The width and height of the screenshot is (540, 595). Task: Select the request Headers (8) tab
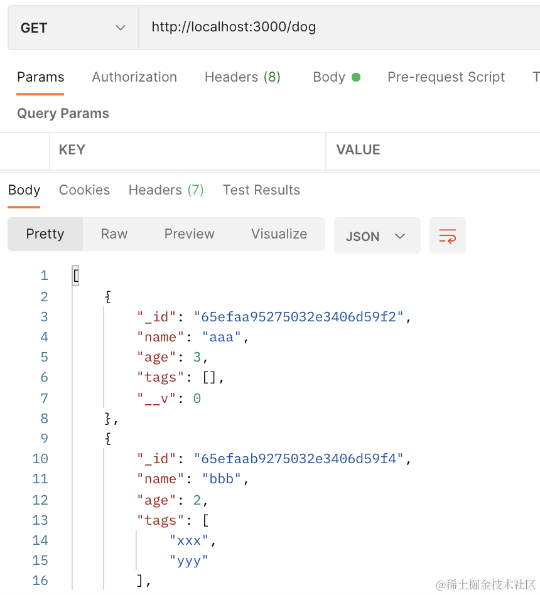pos(242,77)
